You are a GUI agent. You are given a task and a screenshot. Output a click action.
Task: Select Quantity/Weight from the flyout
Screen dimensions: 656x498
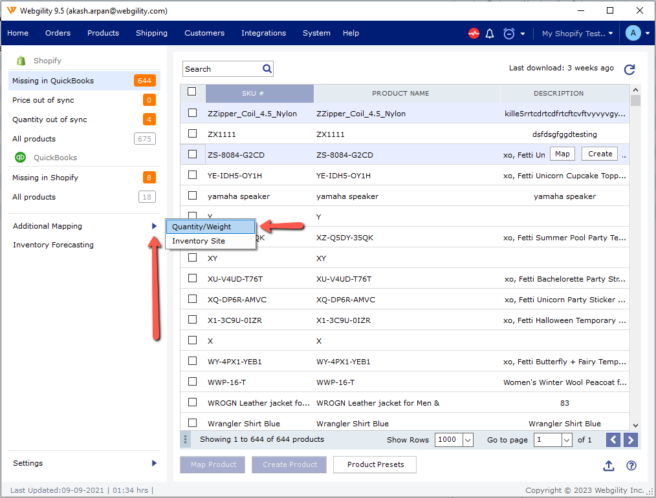point(210,227)
